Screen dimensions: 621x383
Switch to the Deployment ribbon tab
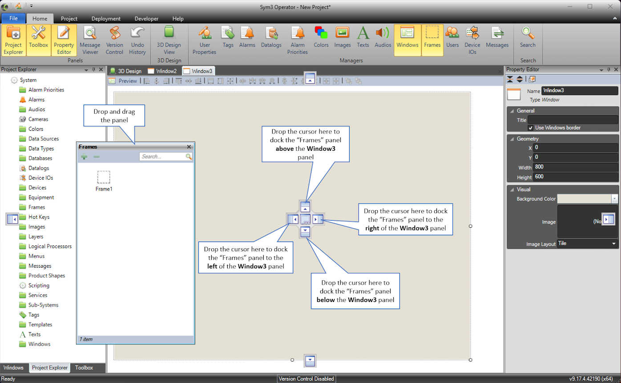[106, 19]
